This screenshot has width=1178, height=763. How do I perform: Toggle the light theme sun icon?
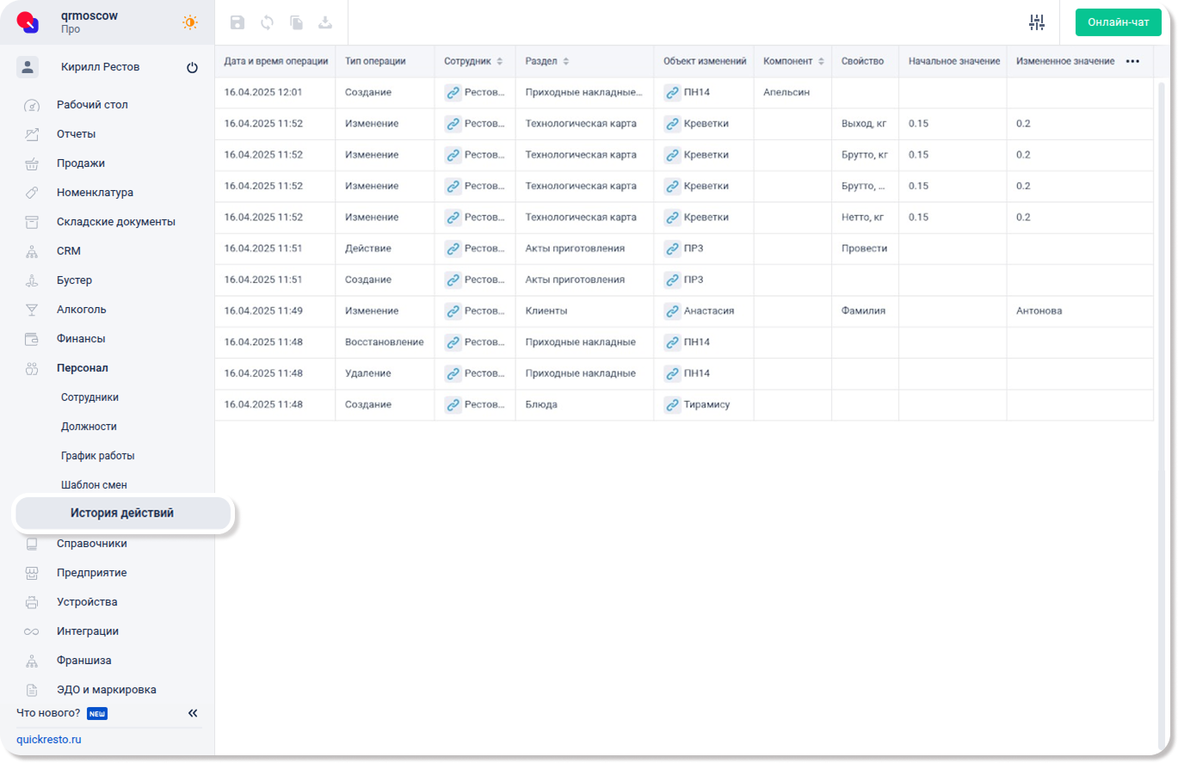[x=189, y=22]
